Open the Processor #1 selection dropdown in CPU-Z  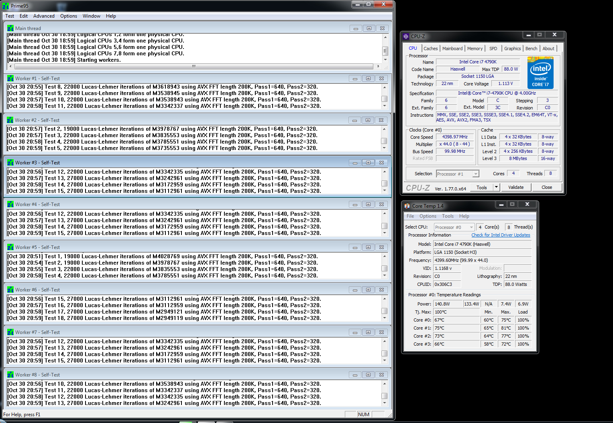(457, 174)
